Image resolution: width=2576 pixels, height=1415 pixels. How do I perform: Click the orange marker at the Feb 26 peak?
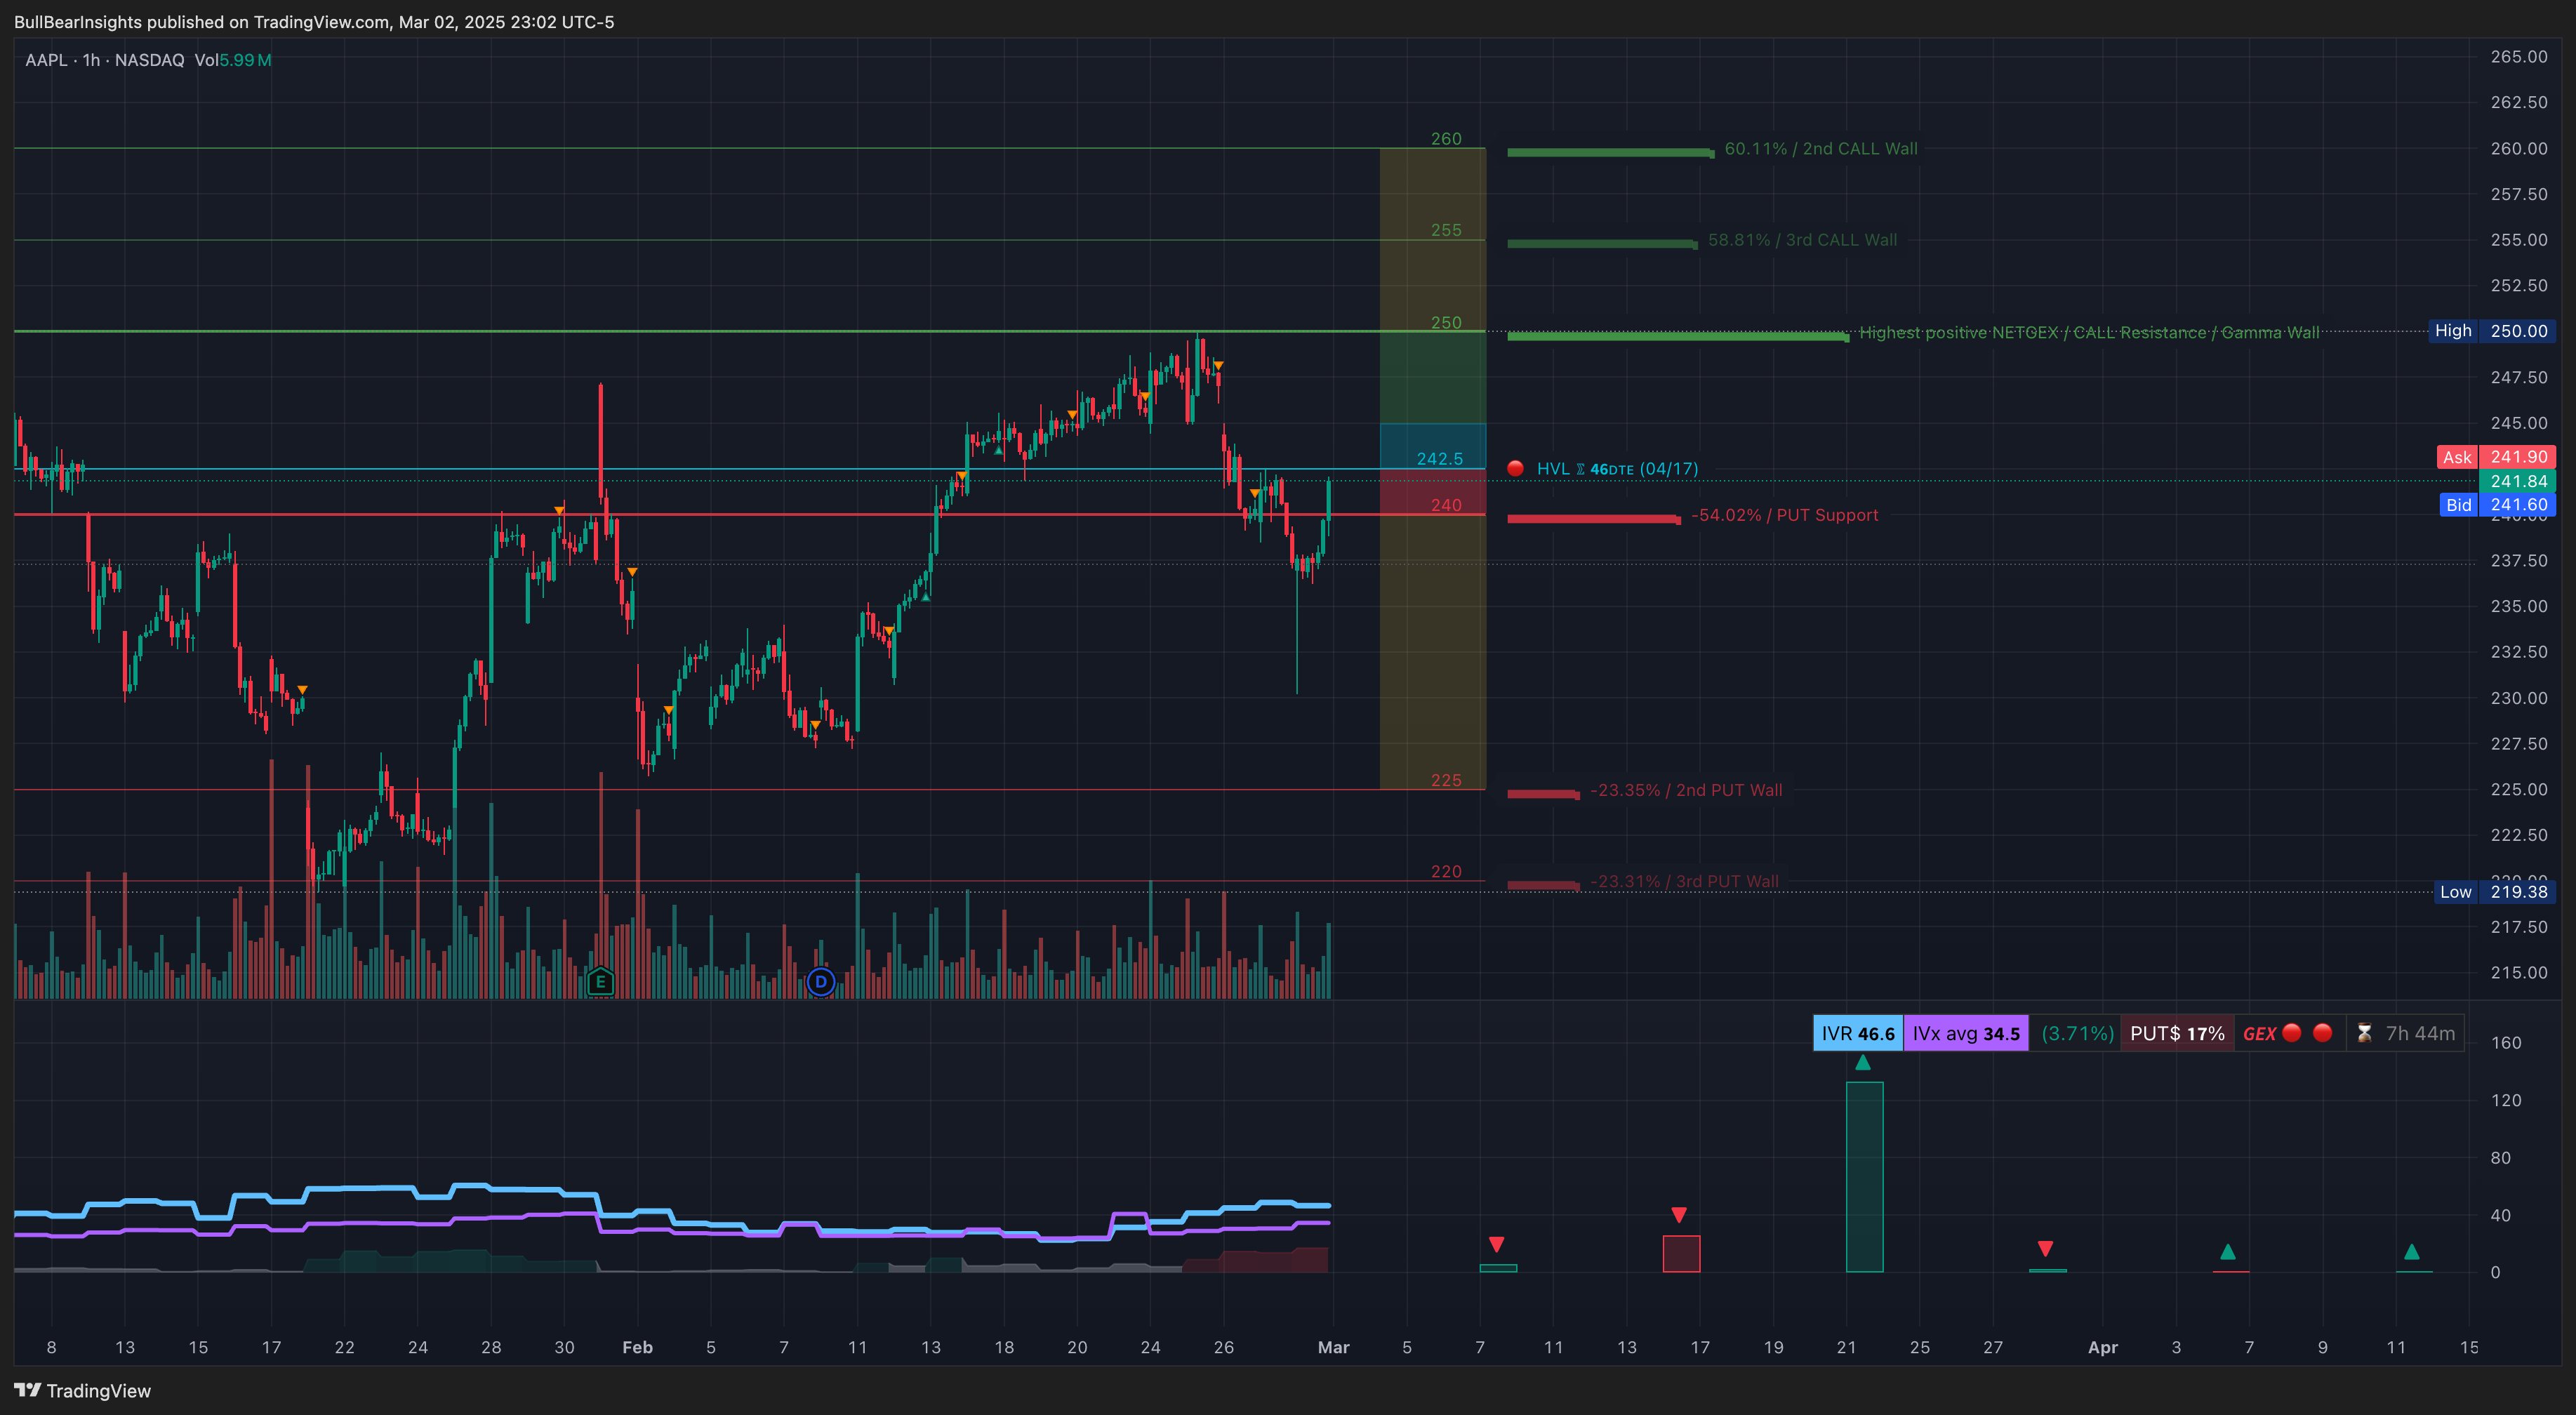1218,365
